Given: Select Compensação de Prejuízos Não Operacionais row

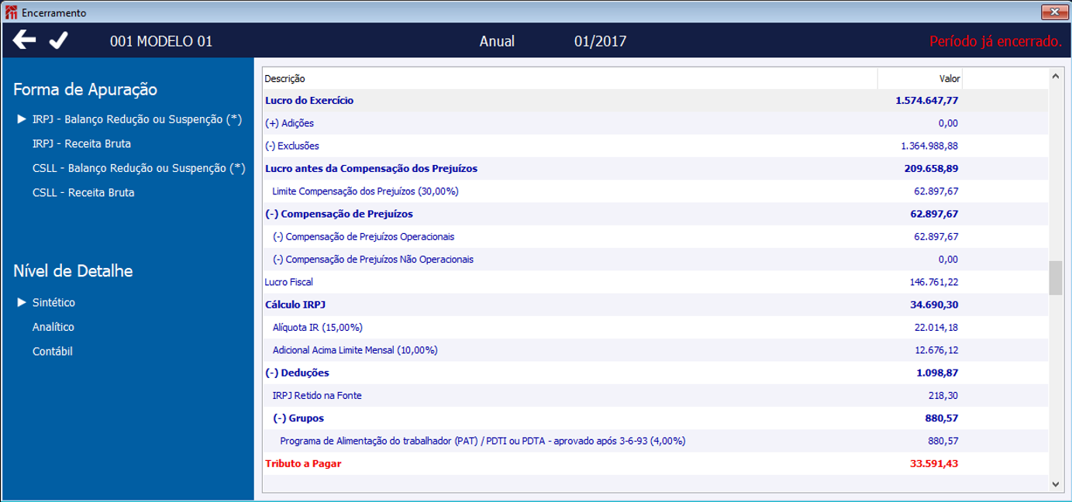Looking at the screenshot, I should click(655, 260).
